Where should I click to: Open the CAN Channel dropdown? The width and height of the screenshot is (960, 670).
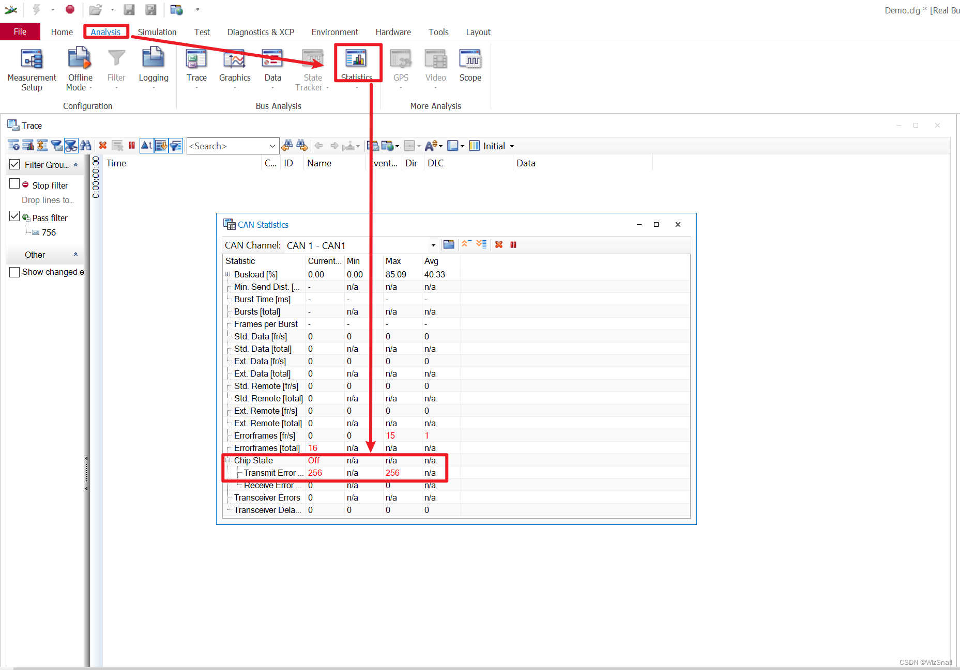tap(433, 245)
